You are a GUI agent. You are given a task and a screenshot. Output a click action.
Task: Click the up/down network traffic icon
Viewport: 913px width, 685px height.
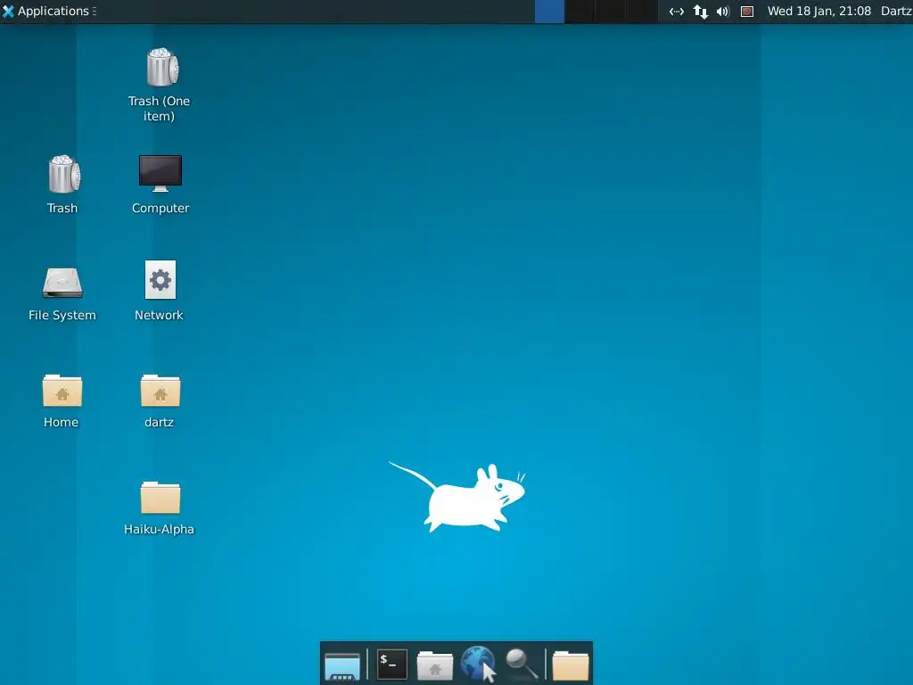tap(701, 11)
